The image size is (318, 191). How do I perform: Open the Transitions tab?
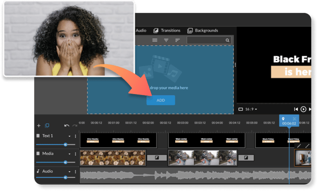coord(167,30)
